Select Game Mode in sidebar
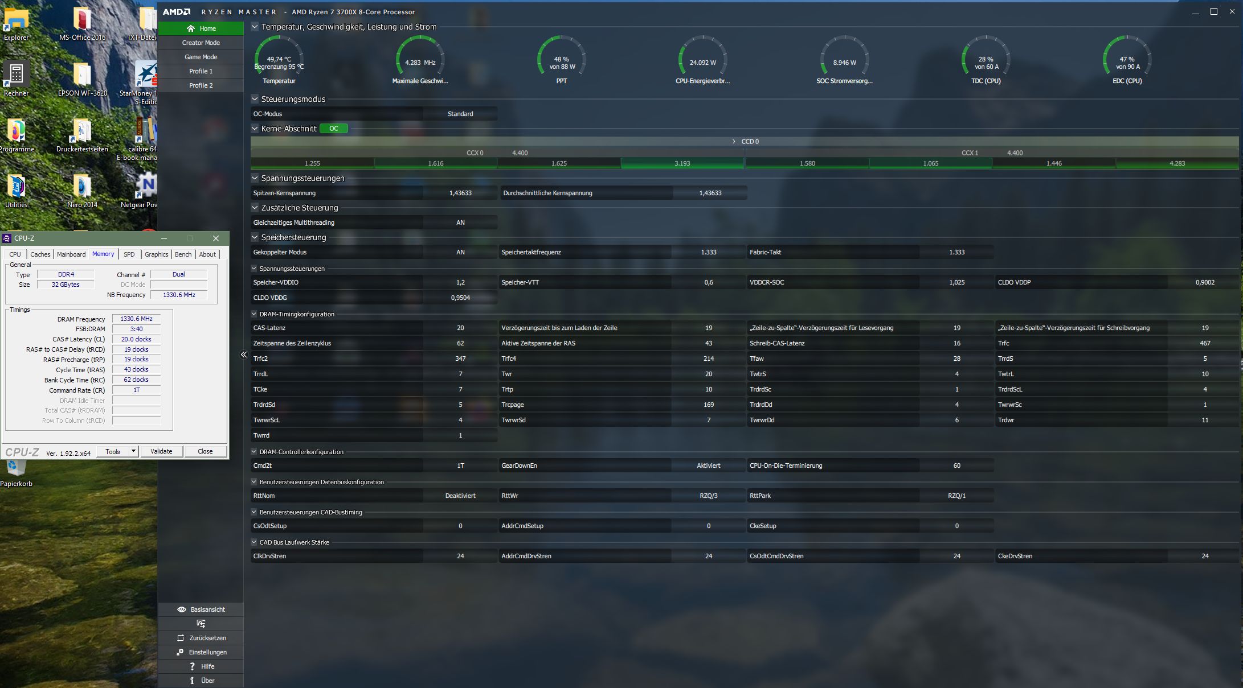1243x688 pixels. pos(201,57)
